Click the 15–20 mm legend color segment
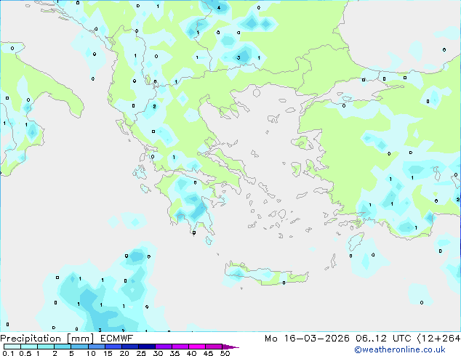This screenshot has height=356, width=461. 113,347
